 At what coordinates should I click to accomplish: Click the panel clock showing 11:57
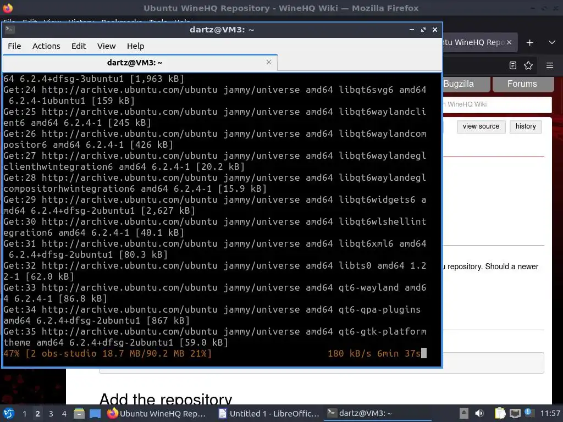[x=550, y=413]
